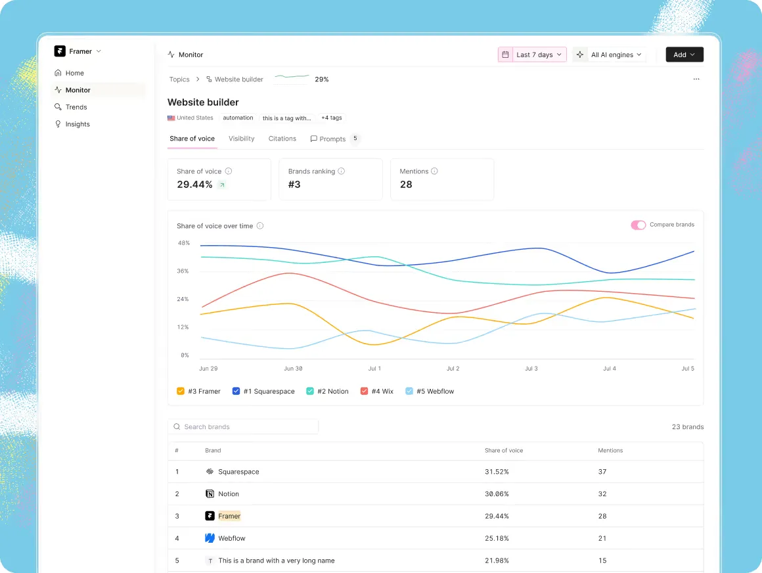Click the Framer logo icon in the sidebar
The image size is (762, 573).
coord(60,51)
